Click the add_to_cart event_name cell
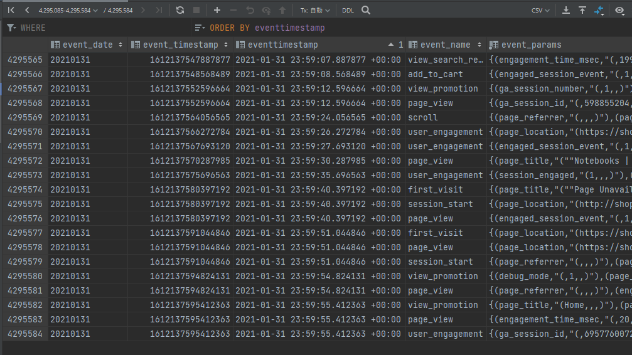This screenshot has width=632, height=355. [x=446, y=74]
